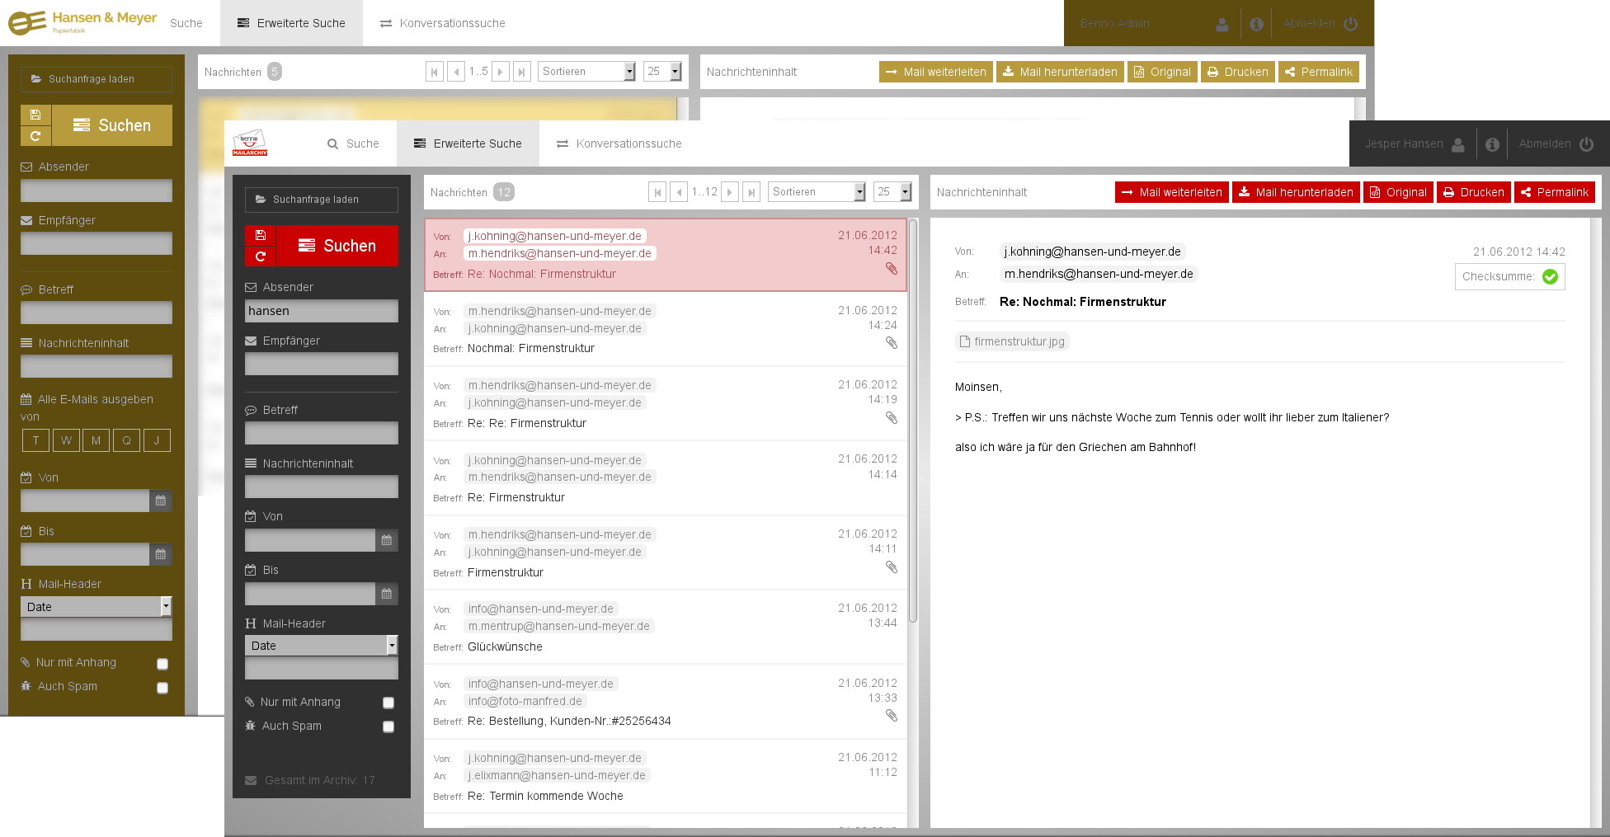Click the info icon beside Jesper Hansen
This screenshot has height=837, width=1610.
(x=1492, y=144)
